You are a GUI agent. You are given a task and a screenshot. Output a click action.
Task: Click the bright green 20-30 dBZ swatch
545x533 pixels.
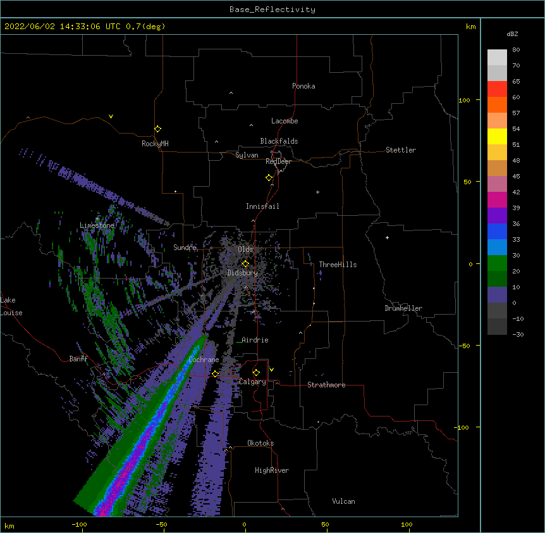point(497,263)
